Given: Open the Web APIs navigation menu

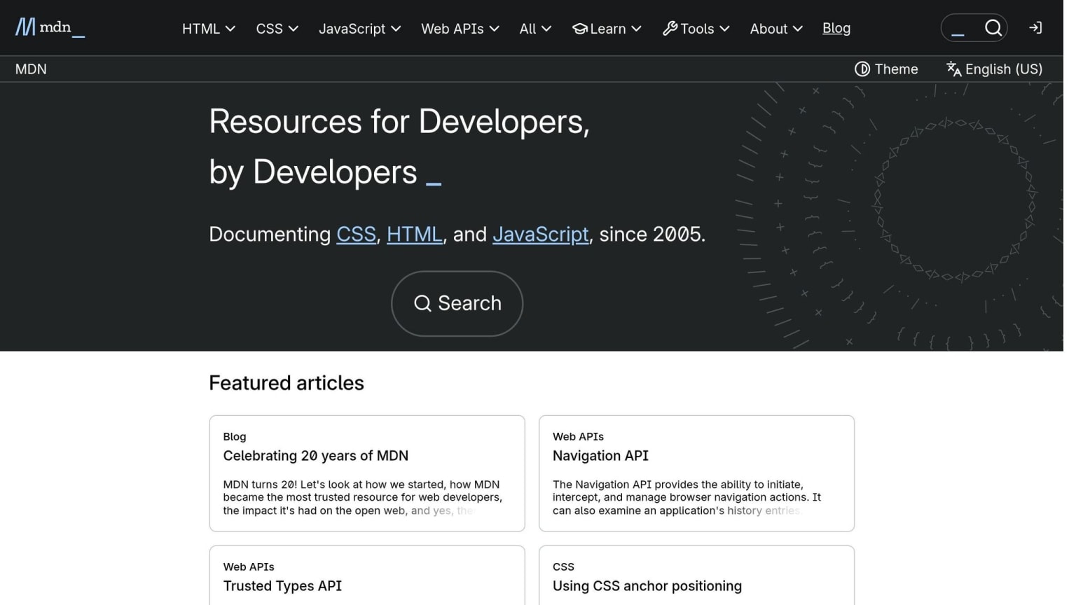Looking at the screenshot, I should pos(460,29).
